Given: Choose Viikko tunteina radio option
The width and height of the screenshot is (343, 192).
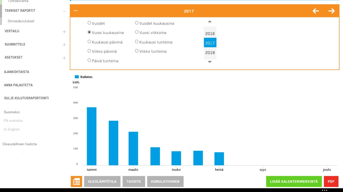Looking at the screenshot, I should tap(137, 51).
